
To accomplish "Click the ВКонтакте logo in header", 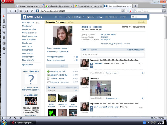I will point(33,17).
